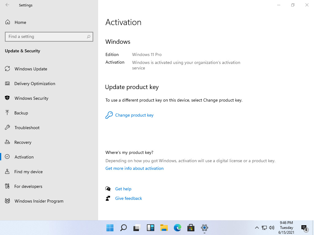Image resolution: width=314 pixels, height=235 pixels.
Task: Restore down the Settings window
Action: (x=293, y=5)
